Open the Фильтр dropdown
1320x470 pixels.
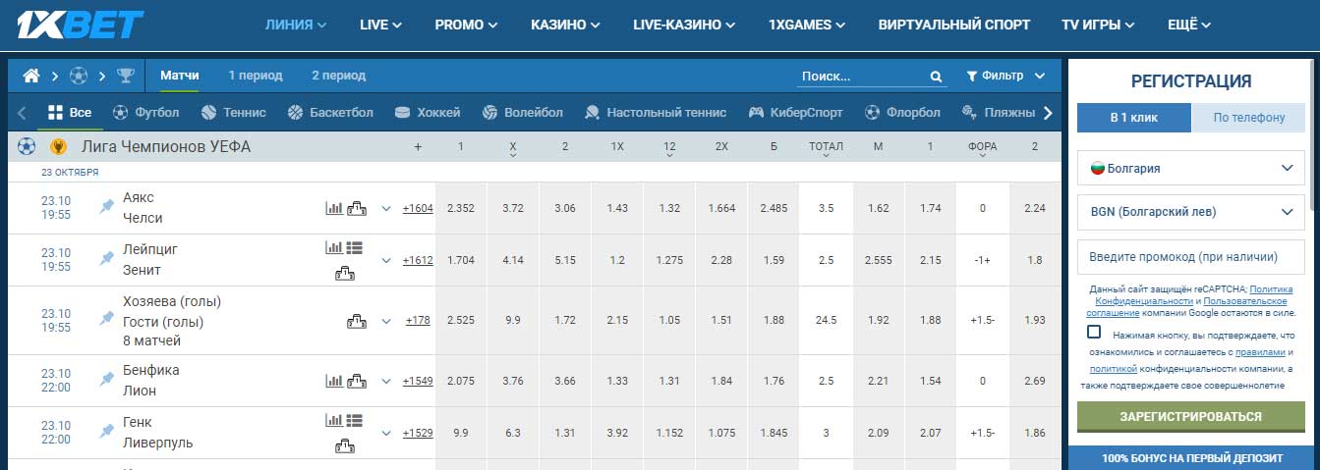pos(1006,76)
